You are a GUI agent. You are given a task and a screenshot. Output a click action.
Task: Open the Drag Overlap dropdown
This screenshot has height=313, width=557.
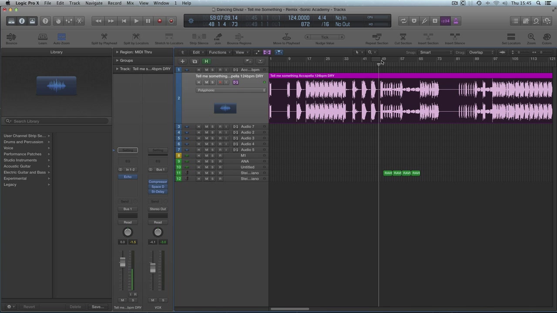(481, 52)
